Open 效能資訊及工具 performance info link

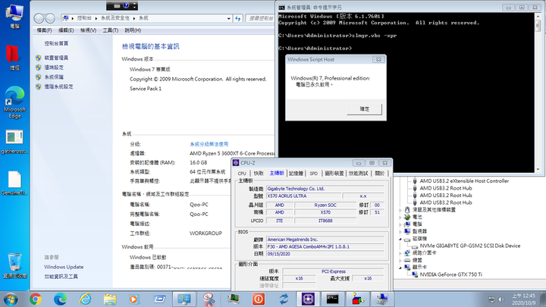point(61,277)
